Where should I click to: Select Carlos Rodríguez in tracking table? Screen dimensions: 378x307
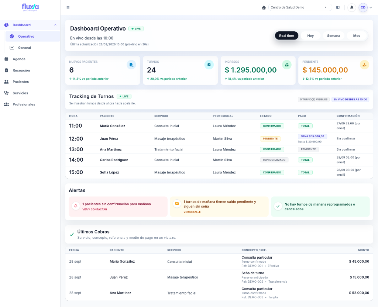click(114, 160)
